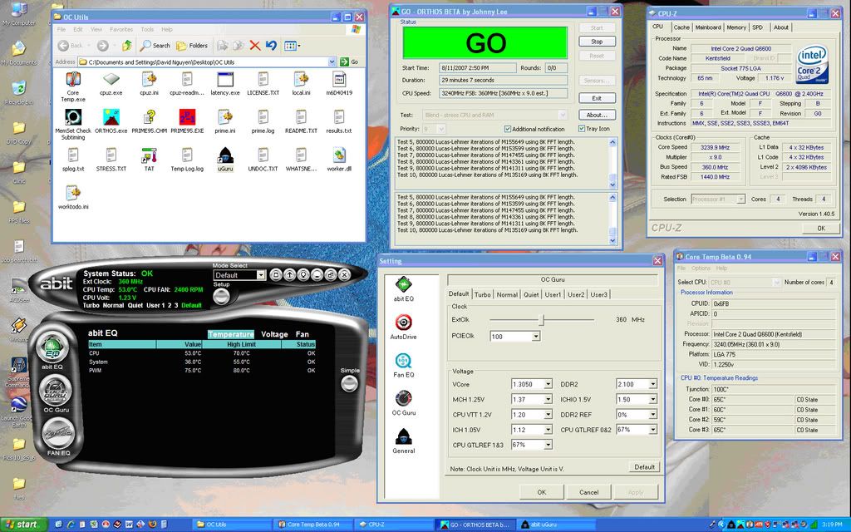
Task: Open AutoDrive in Setting sidebar
Action: point(403,327)
